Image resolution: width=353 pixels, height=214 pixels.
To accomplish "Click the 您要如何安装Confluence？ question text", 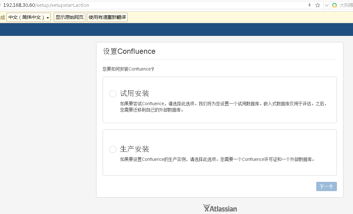I will 128,69.
